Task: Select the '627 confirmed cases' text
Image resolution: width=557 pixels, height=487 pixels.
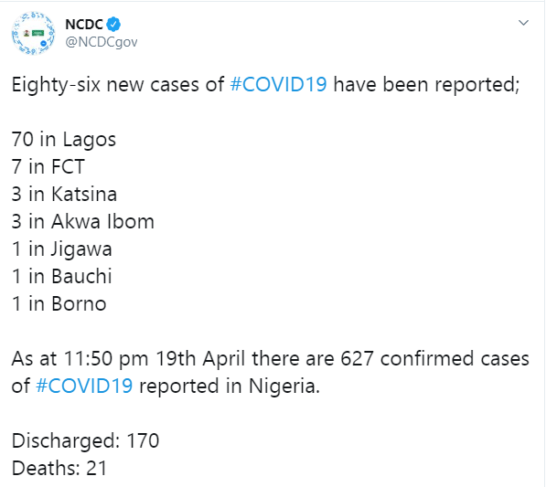Action: [434, 358]
